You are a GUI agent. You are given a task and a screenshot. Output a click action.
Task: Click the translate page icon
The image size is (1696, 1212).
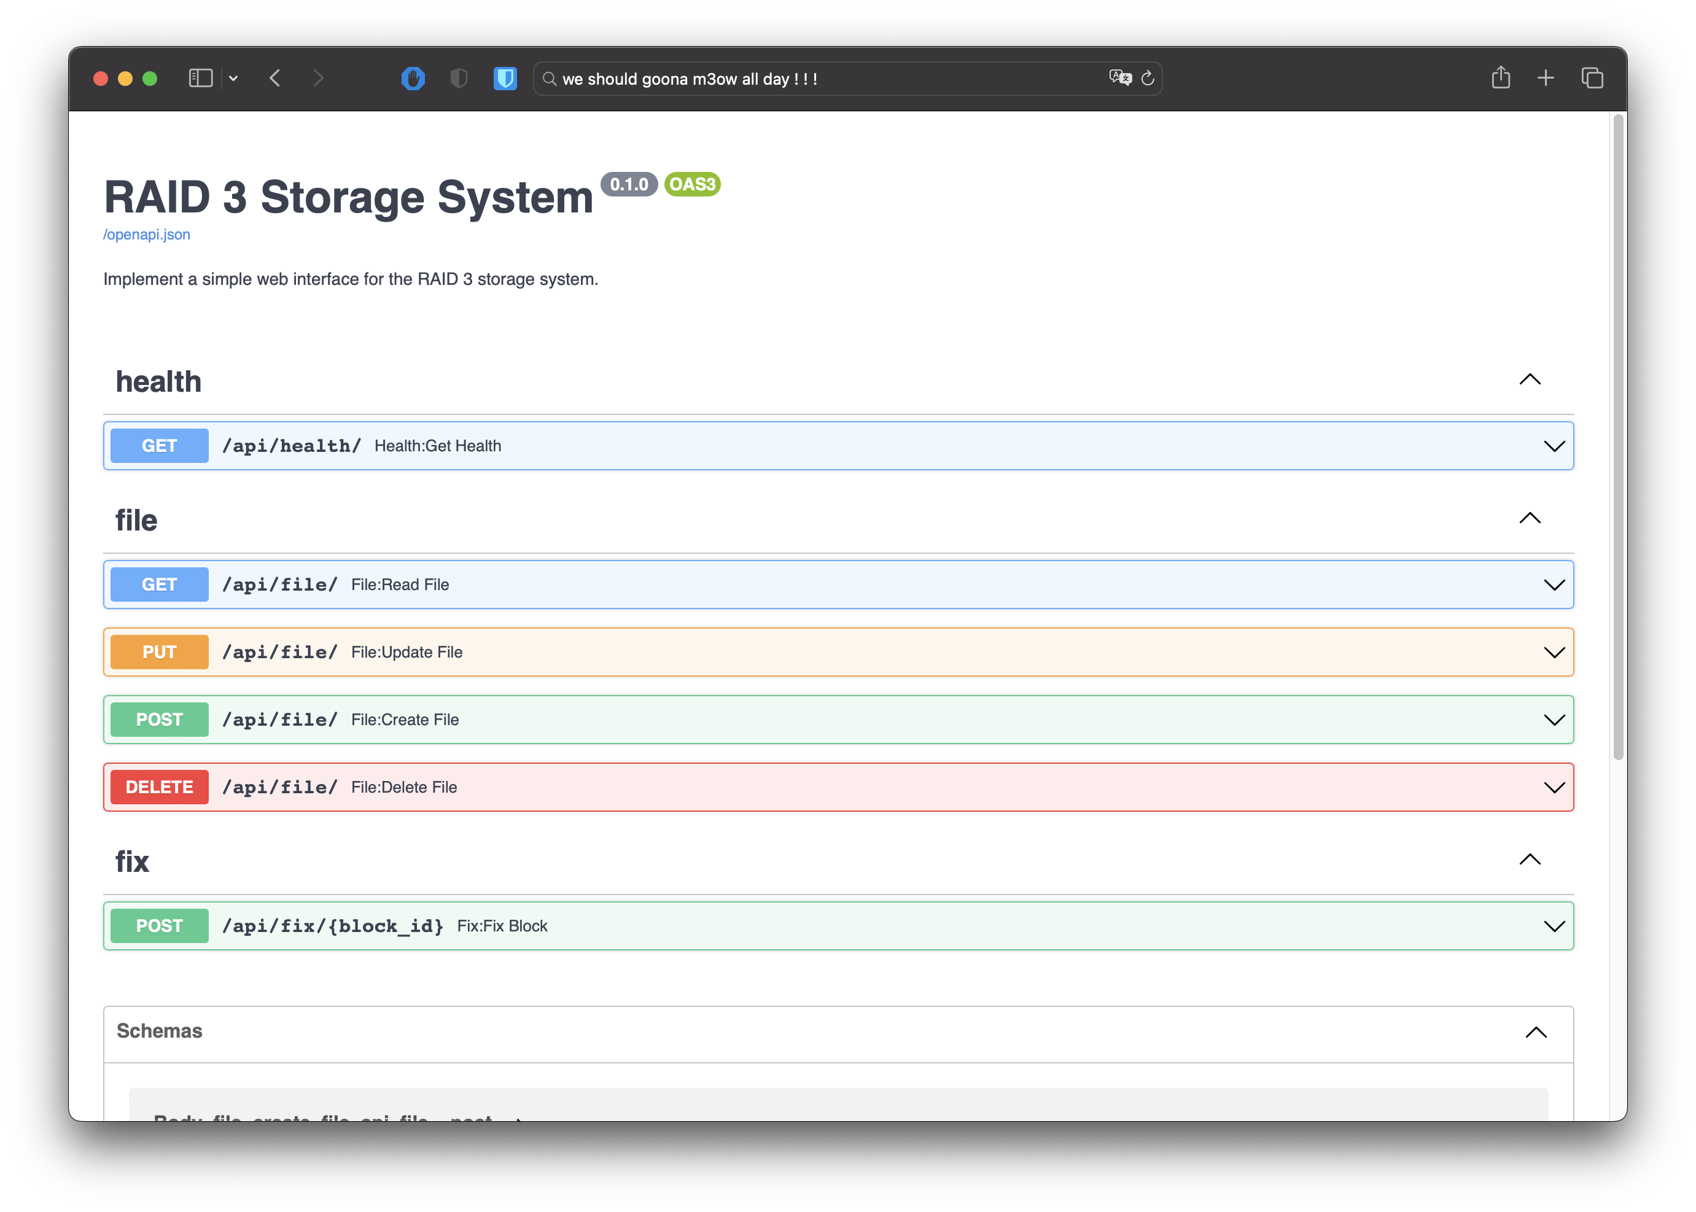pyautogui.click(x=1120, y=77)
